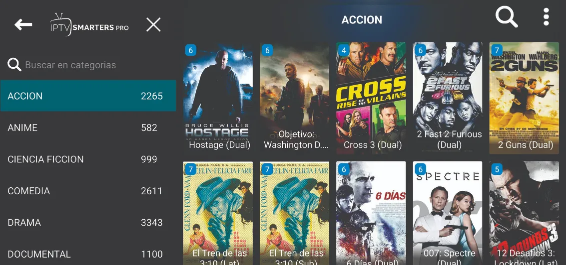
Task: Click the magnifier in the category search field
Action: point(14,65)
